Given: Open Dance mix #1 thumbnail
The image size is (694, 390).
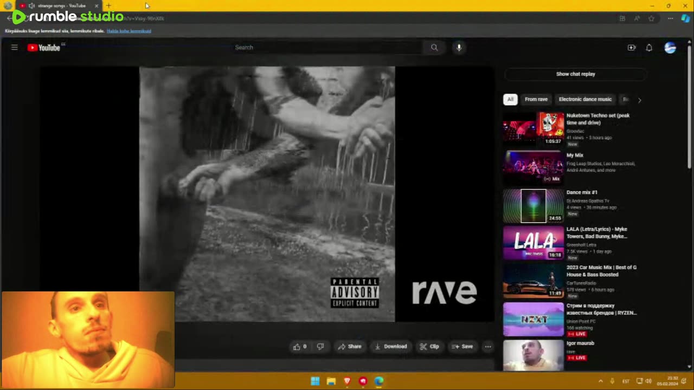Looking at the screenshot, I should point(534,206).
